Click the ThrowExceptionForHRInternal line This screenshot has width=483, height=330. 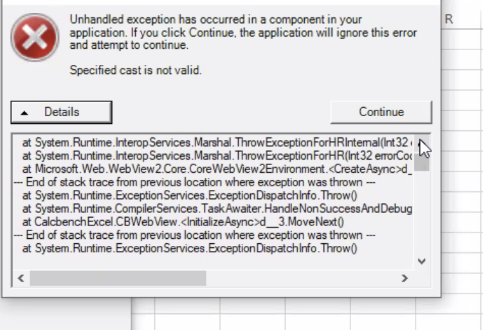[x=217, y=143]
